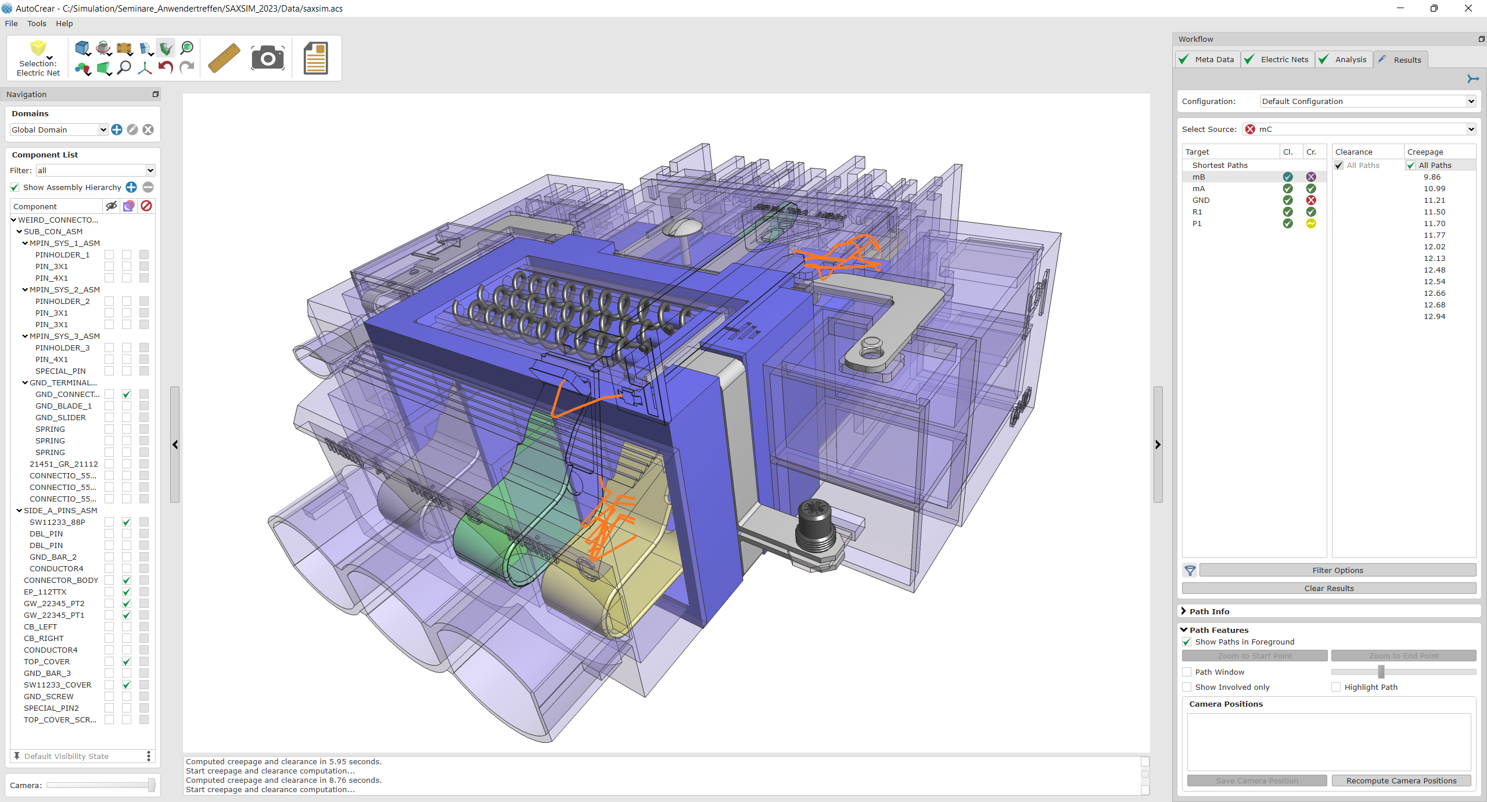Image resolution: width=1487 pixels, height=802 pixels.
Task: Click the Path Window slider handle
Action: point(1381,672)
